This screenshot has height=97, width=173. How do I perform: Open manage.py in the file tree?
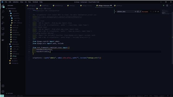point(14,63)
